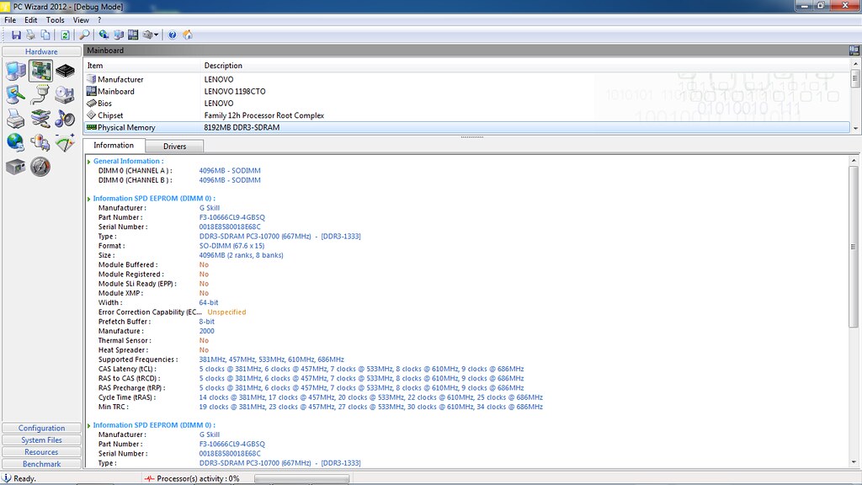862x485 pixels.
Task: Click the General Information heading
Action: pyautogui.click(x=128, y=161)
